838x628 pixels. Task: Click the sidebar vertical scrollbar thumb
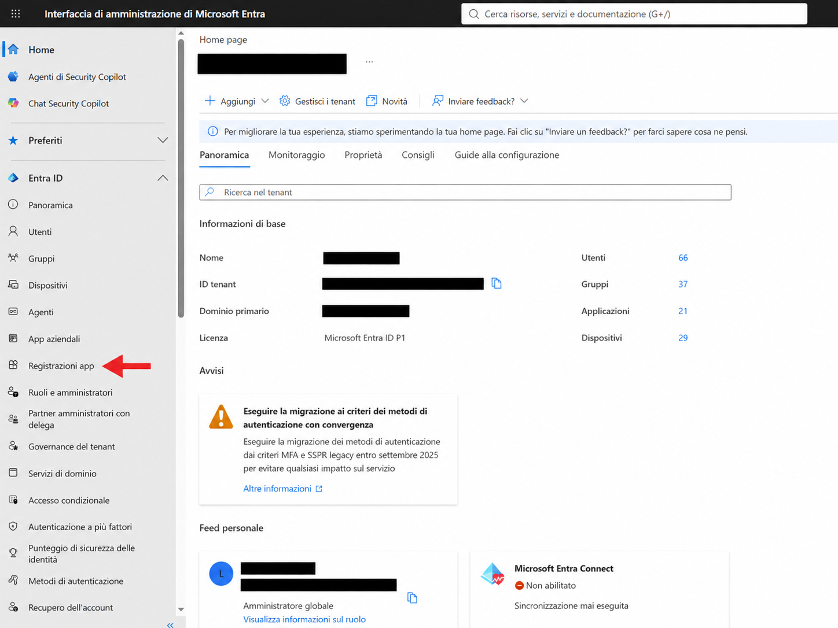click(x=181, y=178)
